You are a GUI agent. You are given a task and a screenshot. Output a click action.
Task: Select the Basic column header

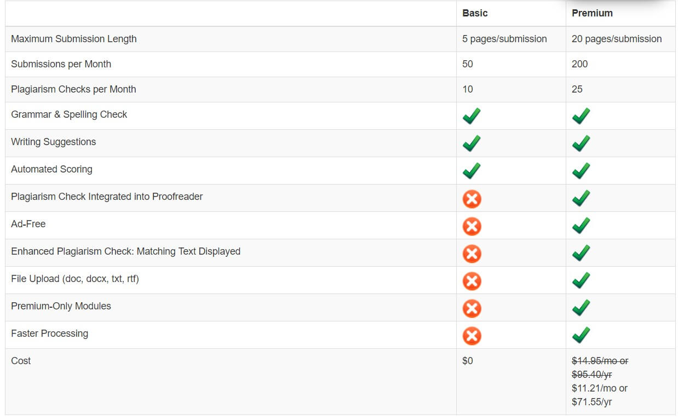475,13
